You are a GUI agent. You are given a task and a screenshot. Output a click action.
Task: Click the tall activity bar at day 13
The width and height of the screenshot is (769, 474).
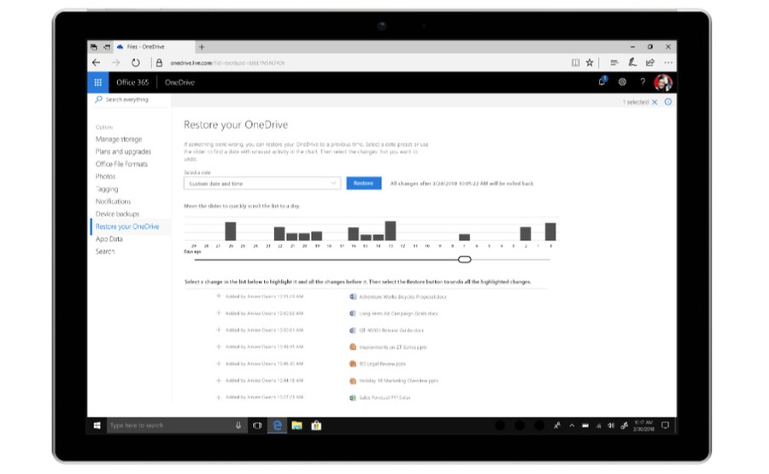[390, 231]
